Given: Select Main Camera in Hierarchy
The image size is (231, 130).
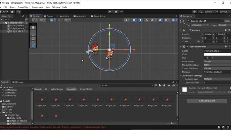Looking at the screenshot, I should pyautogui.click(x=17, y=26).
